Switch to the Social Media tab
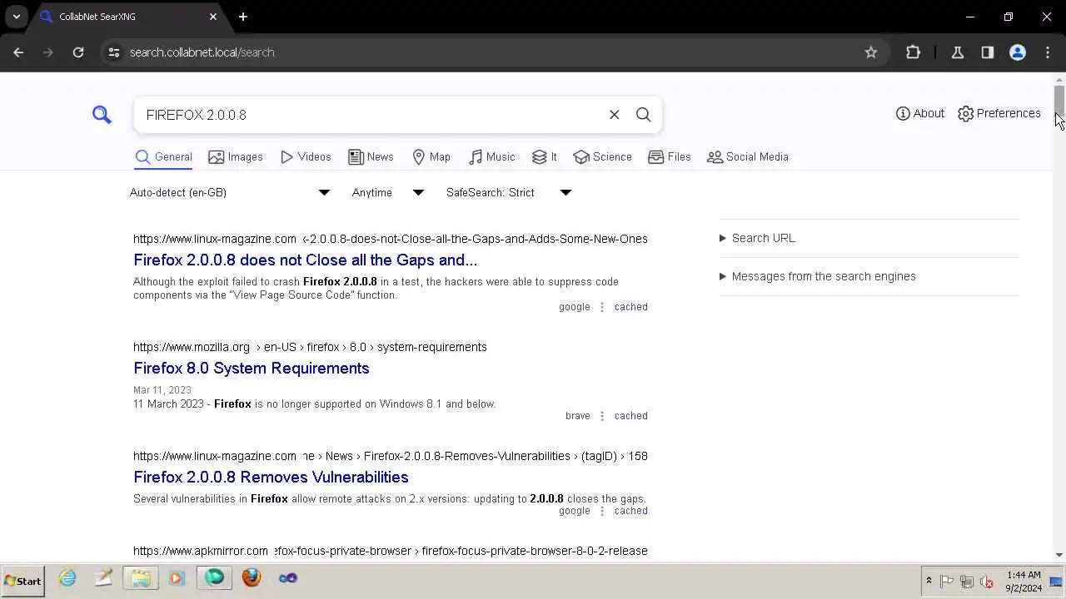This screenshot has width=1066, height=599. (748, 156)
